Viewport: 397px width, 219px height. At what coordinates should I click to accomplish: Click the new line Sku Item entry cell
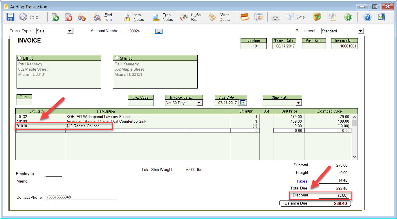coord(41,131)
